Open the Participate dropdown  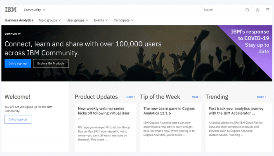click(x=123, y=20)
